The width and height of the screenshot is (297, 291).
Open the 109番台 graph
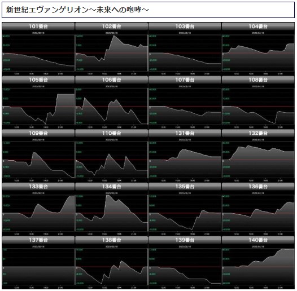point(38,160)
